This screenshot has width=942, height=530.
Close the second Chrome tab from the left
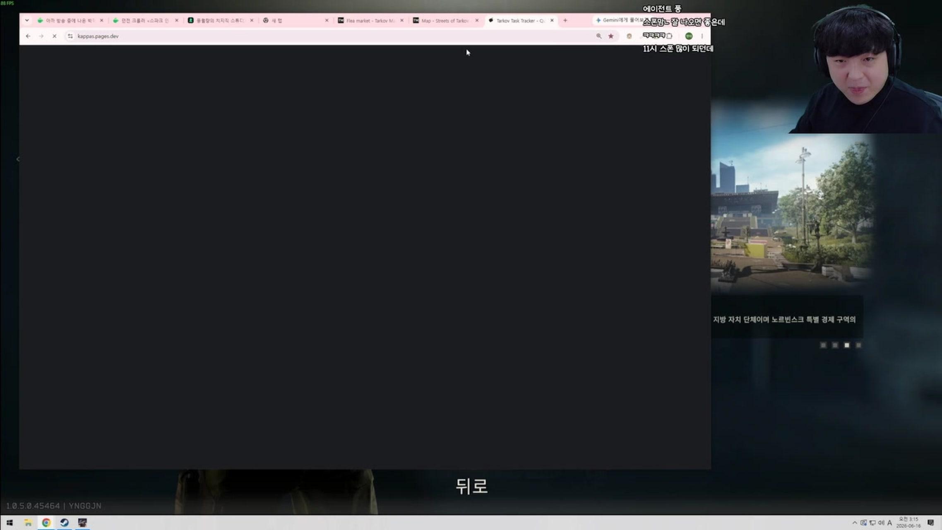click(177, 20)
